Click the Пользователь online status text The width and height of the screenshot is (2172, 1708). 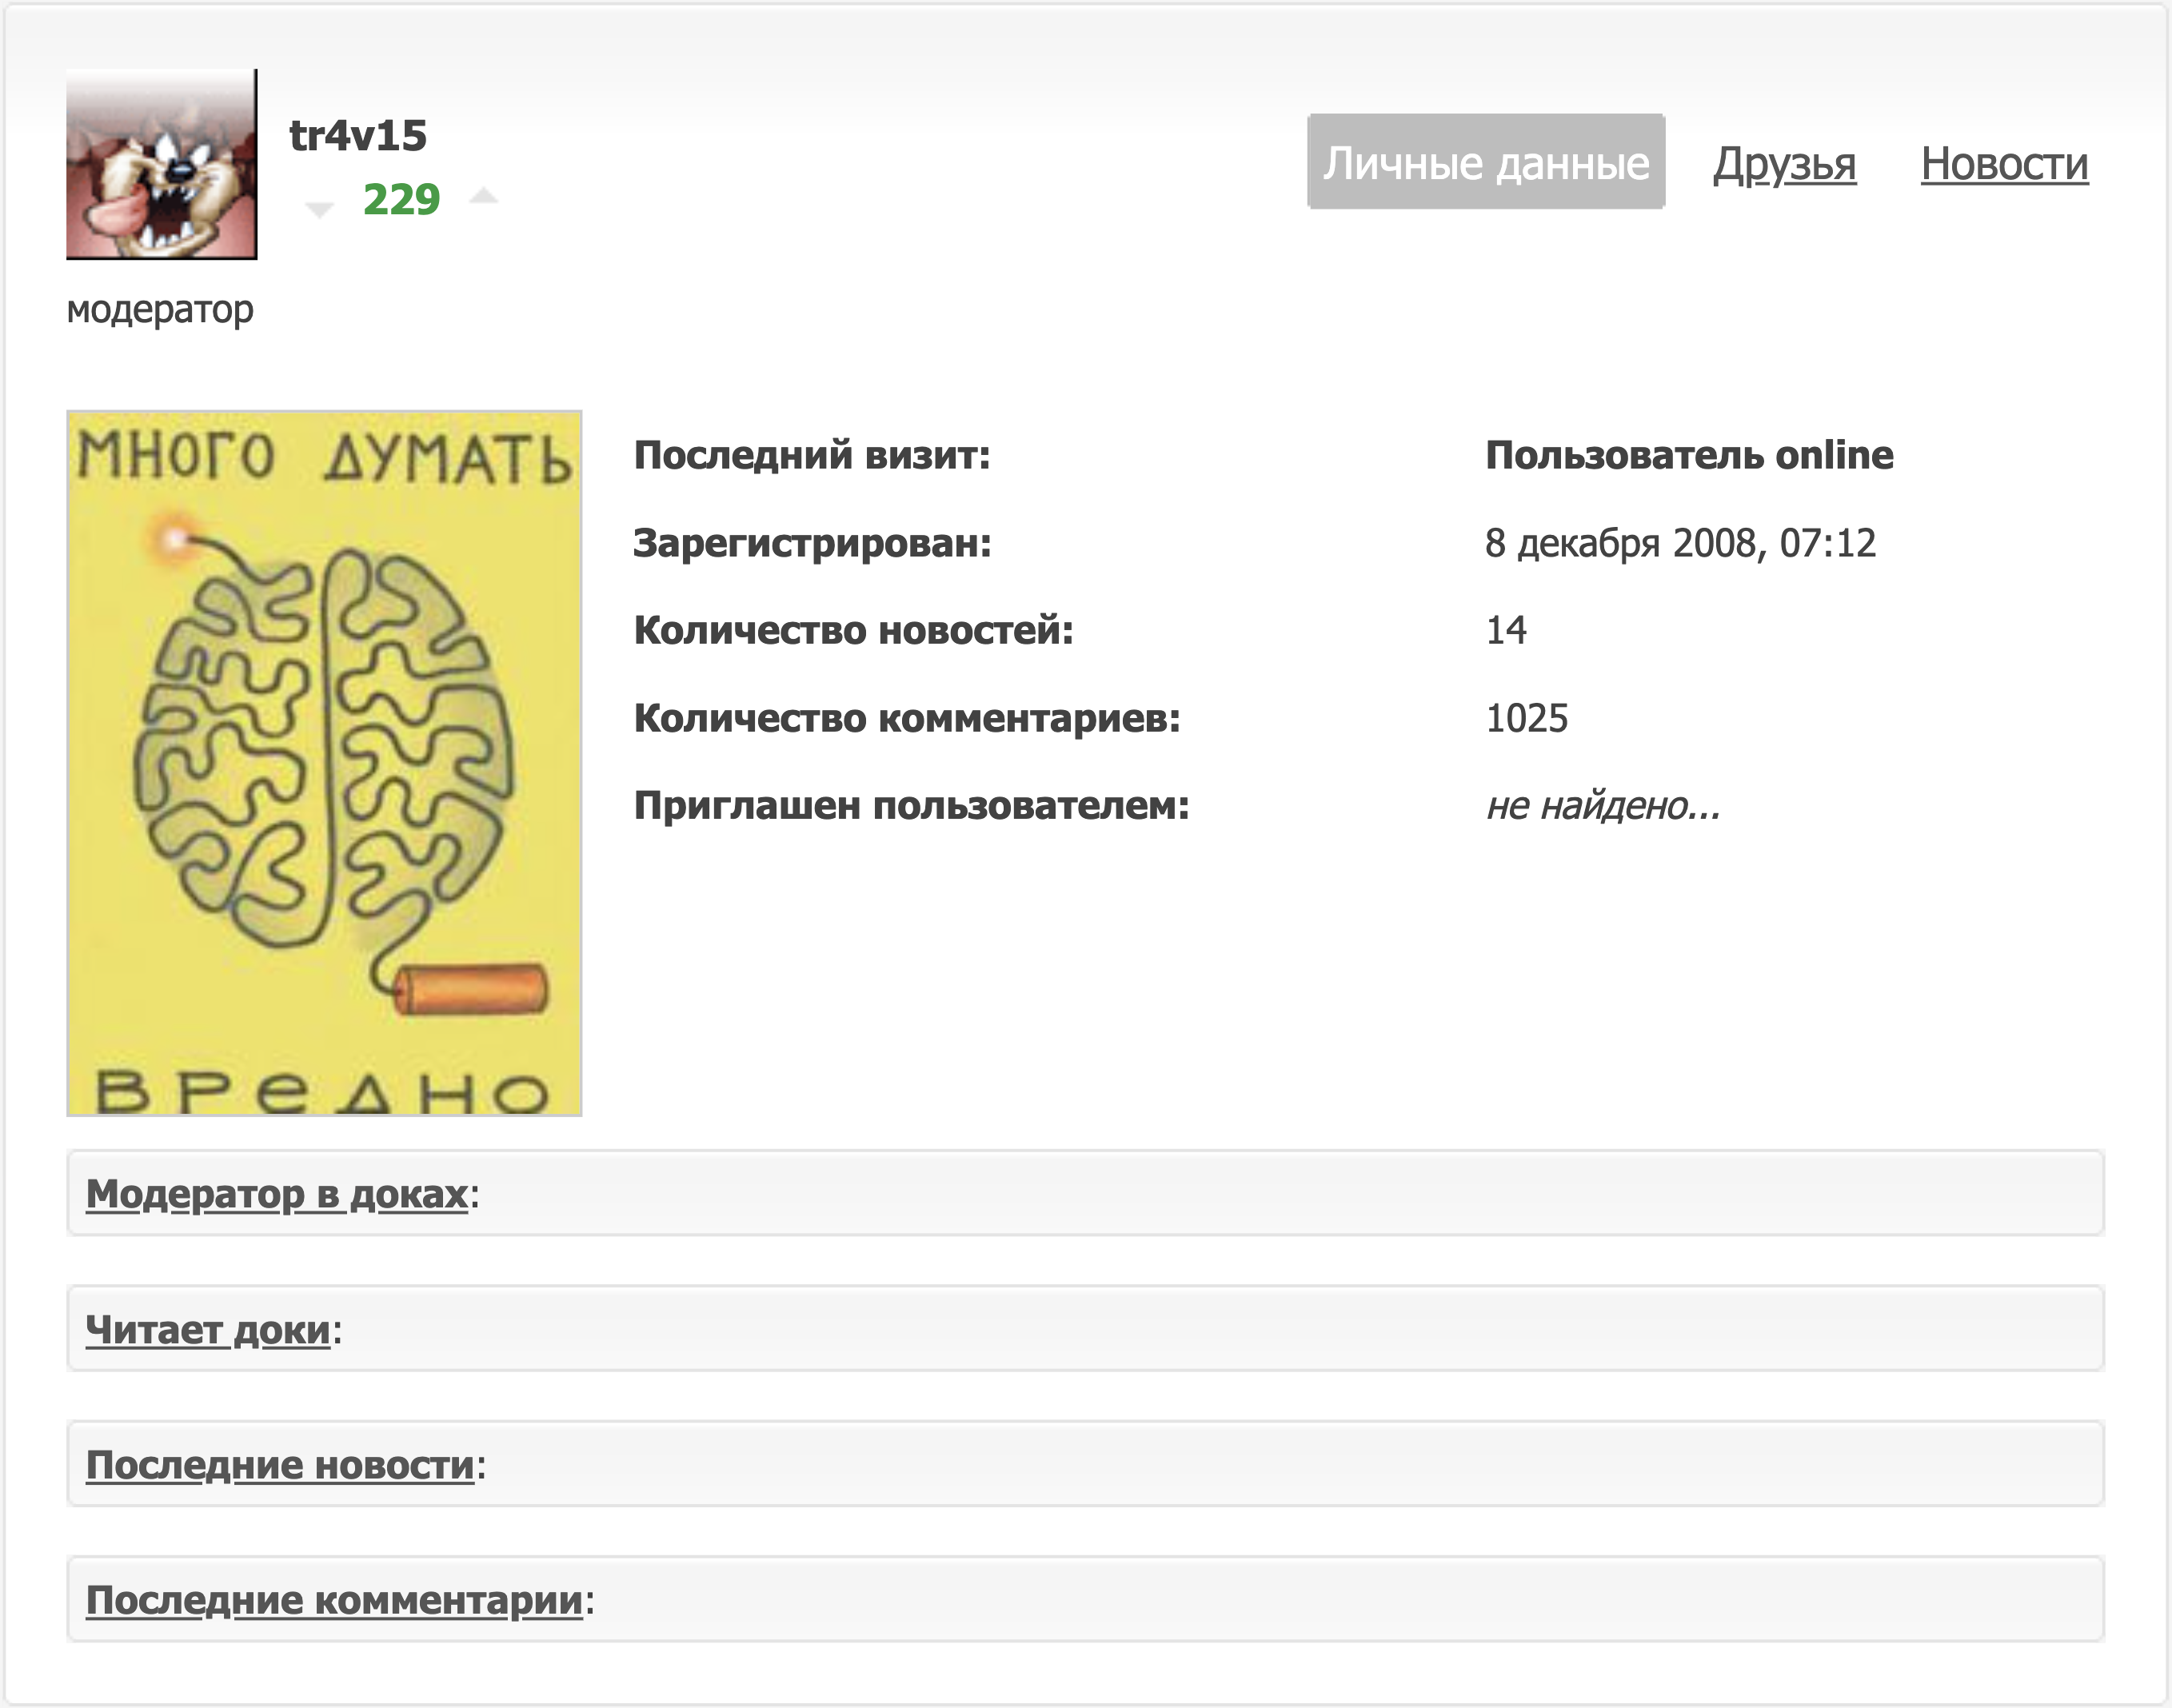click(1688, 455)
